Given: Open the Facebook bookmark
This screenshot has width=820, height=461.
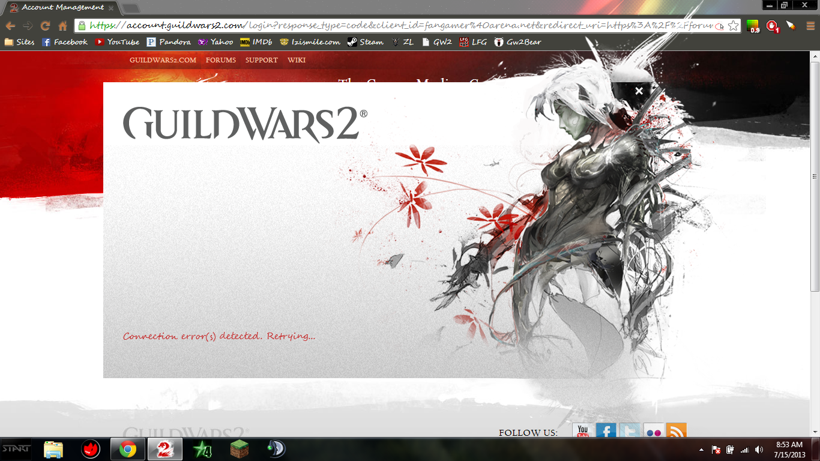Looking at the screenshot, I should click(x=65, y=42).
